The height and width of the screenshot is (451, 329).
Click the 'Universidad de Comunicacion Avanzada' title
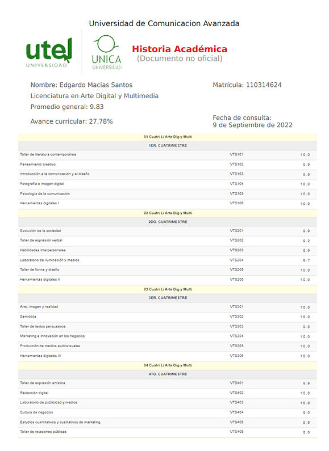[x=164, y=23]
